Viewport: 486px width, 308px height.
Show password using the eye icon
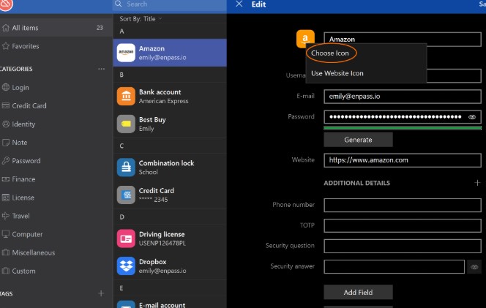[472, 117]
